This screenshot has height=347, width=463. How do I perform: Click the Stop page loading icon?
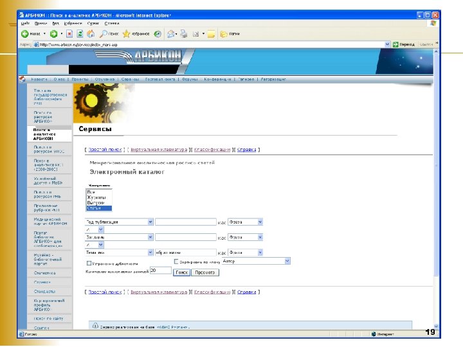[x=69, y=34]
